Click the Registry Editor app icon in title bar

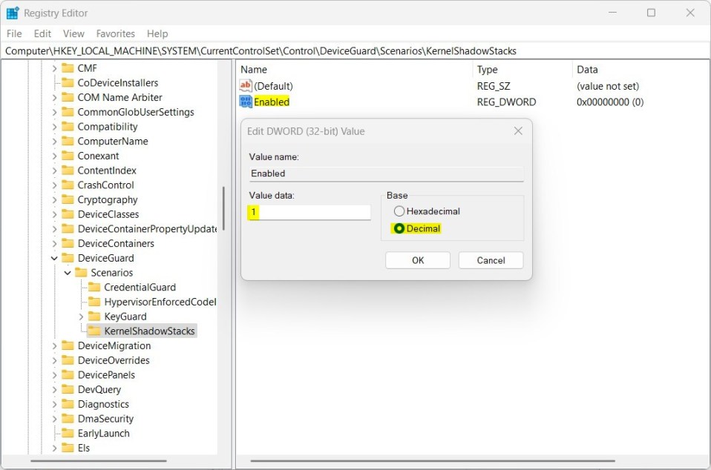(13, 13)
